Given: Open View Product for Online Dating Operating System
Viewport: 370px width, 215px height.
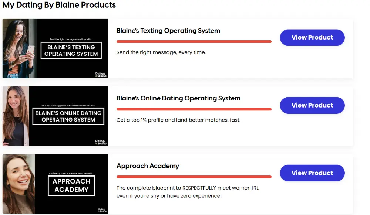Looking at the screenshot, I should [x=312, y=105].
